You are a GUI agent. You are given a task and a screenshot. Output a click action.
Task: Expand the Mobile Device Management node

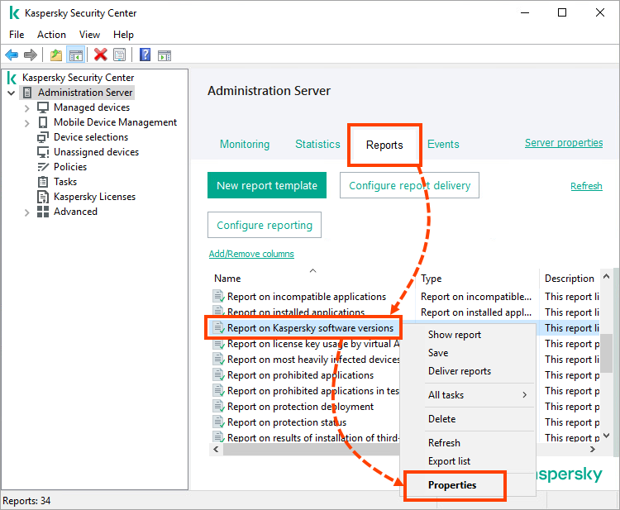click(x=27, y=122)
